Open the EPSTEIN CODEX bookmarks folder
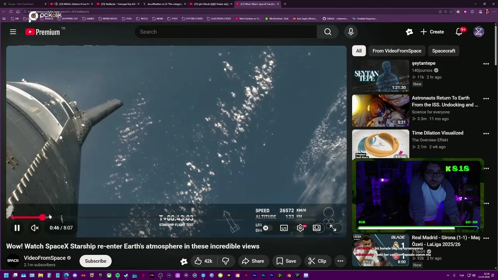 tap(192, 19)
